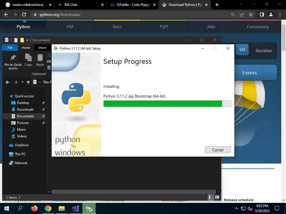The height and width of the screenshot is (214, 286).
Task: Open PyPI site navigation tab
Action: coord(164,26)
